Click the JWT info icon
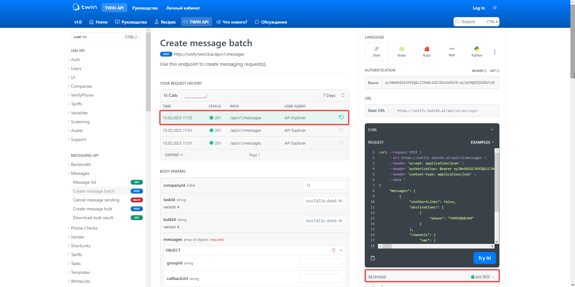The height and width of the screenshot is (287, 575). (498, 71)
